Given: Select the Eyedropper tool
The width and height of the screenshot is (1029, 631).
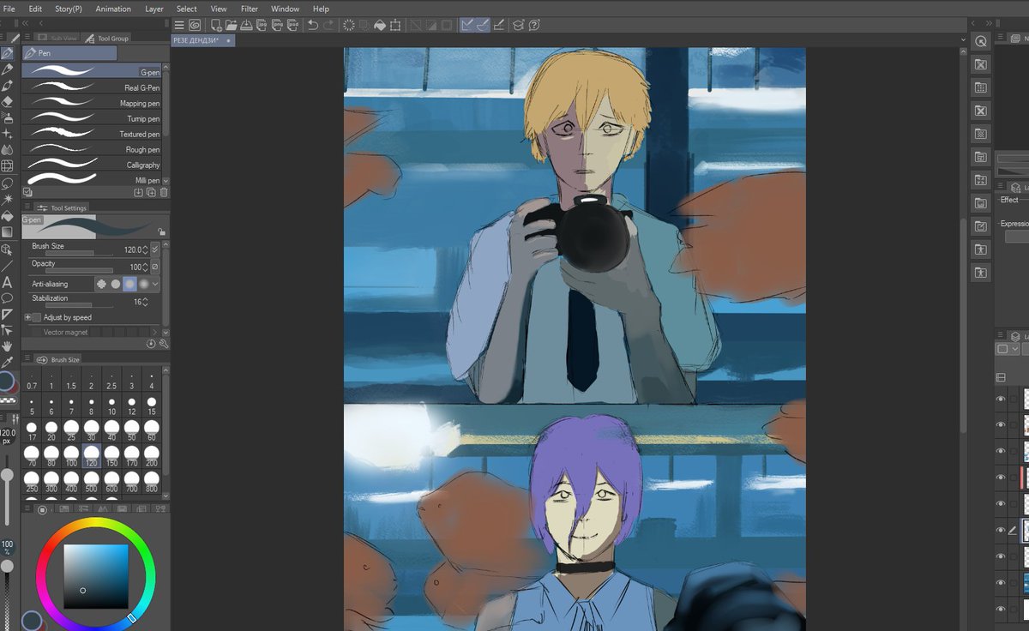Looking at the screenshot, I should tap(8, 363).
